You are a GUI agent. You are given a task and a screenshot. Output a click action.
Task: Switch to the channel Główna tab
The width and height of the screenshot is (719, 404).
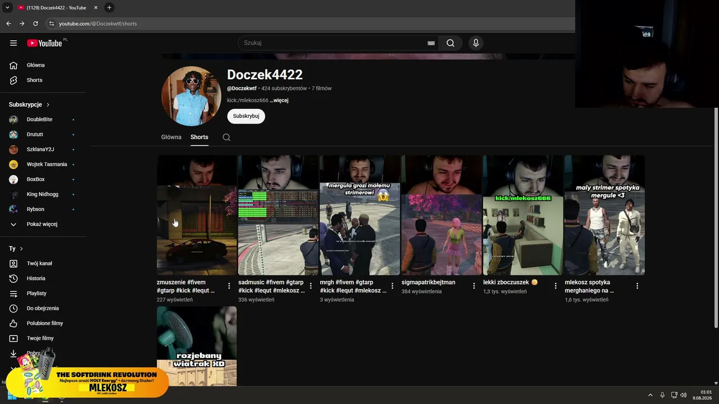coord(171,137)
